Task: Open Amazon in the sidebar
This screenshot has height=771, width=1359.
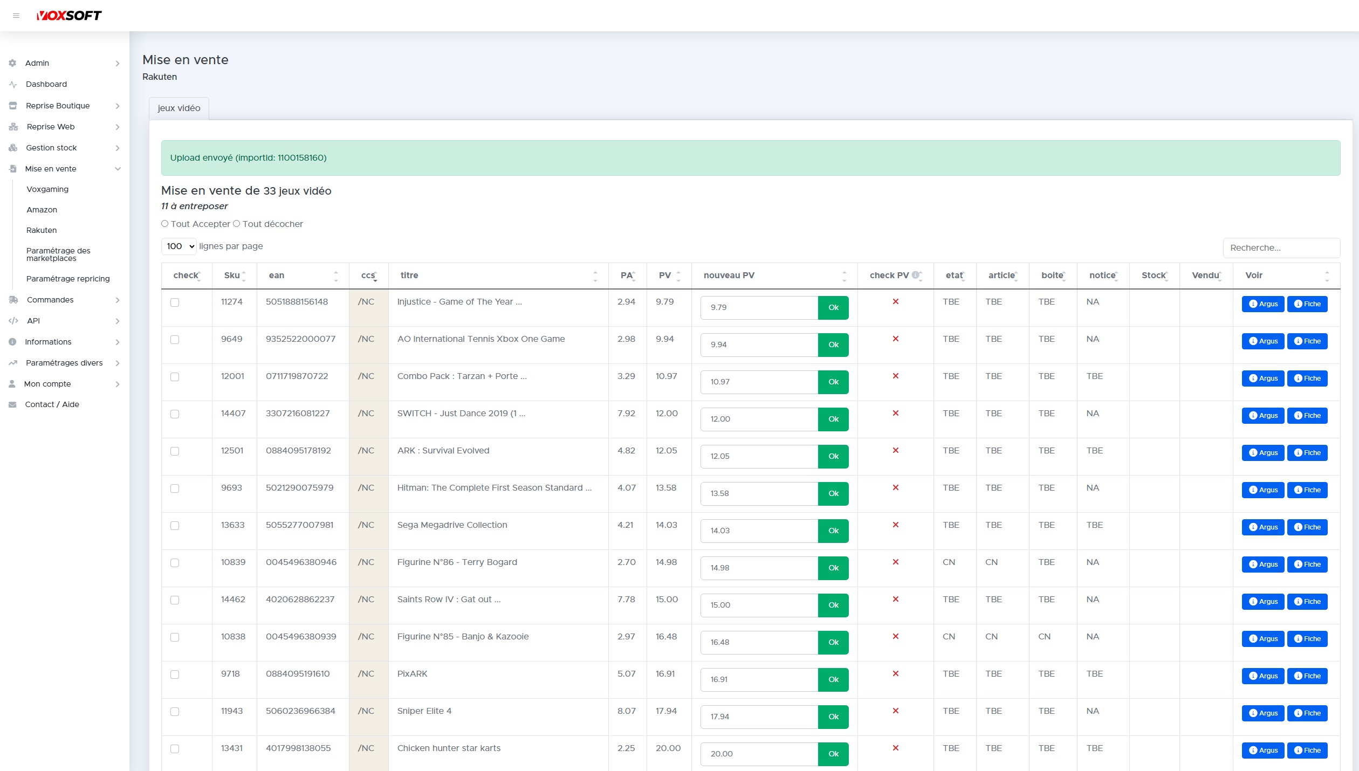Action: (x=42, y=210)
